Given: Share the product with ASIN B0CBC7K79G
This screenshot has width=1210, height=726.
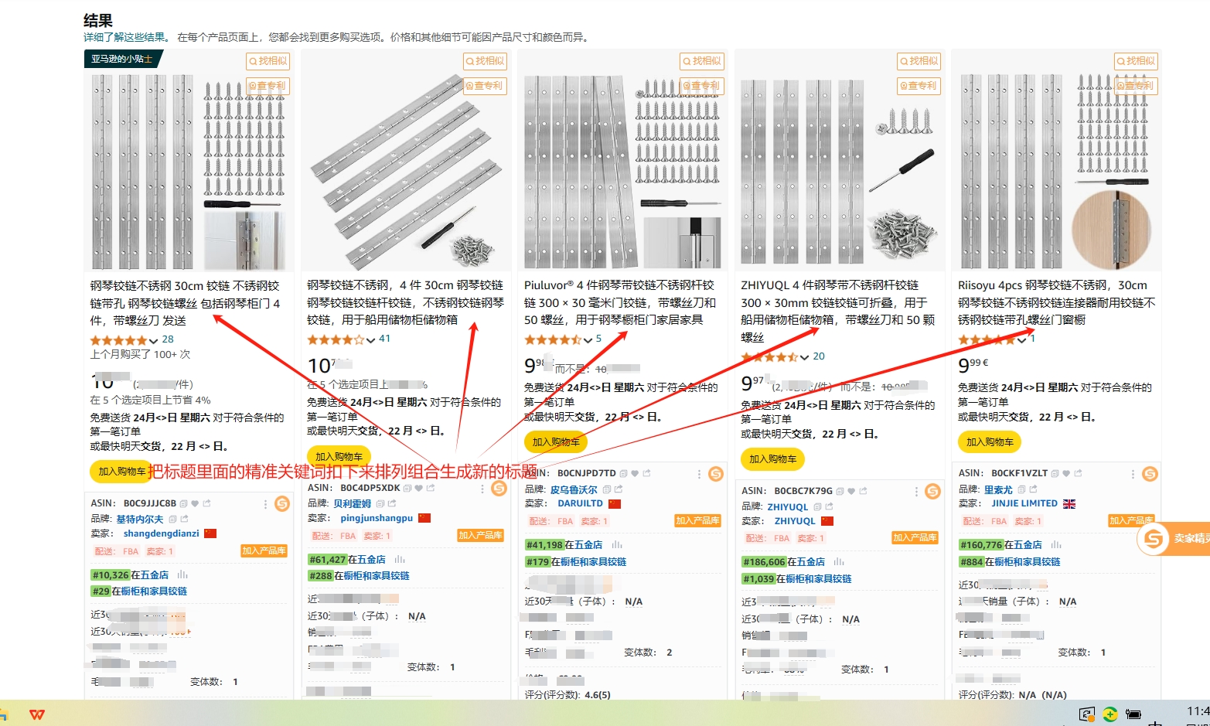Looking at the screenshot, I should pos(863,491).
